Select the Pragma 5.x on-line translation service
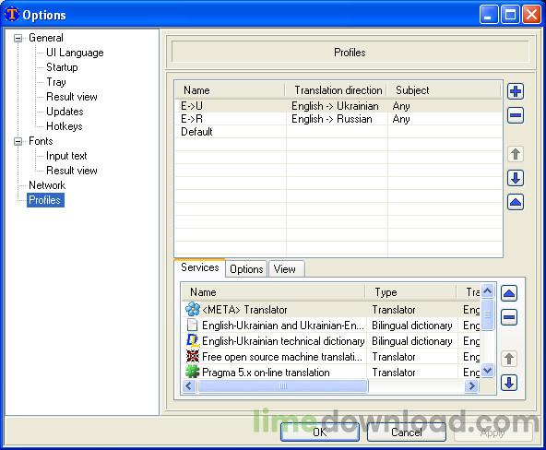 coord(331,373)
